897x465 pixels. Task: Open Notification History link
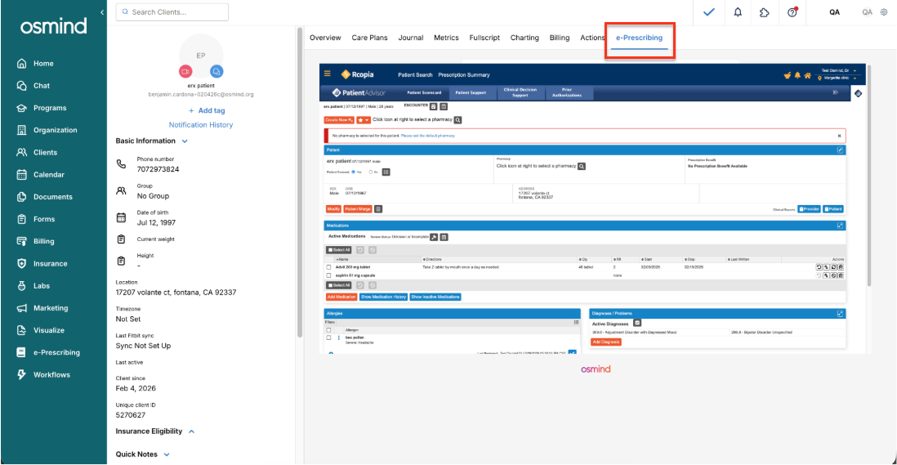(x=201, y=125)
